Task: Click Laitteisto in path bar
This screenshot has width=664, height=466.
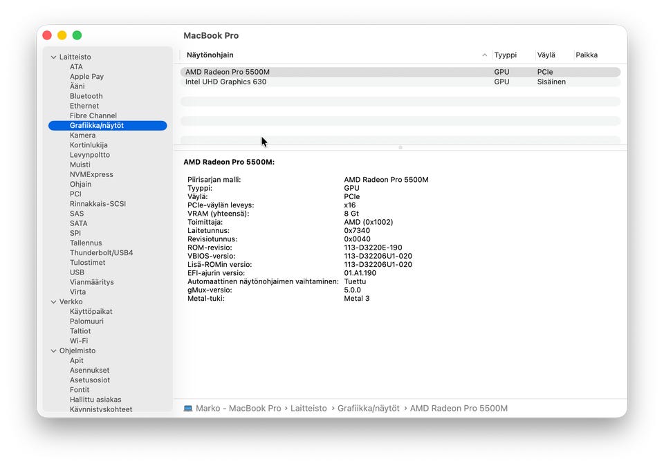Action: point(308,409)
